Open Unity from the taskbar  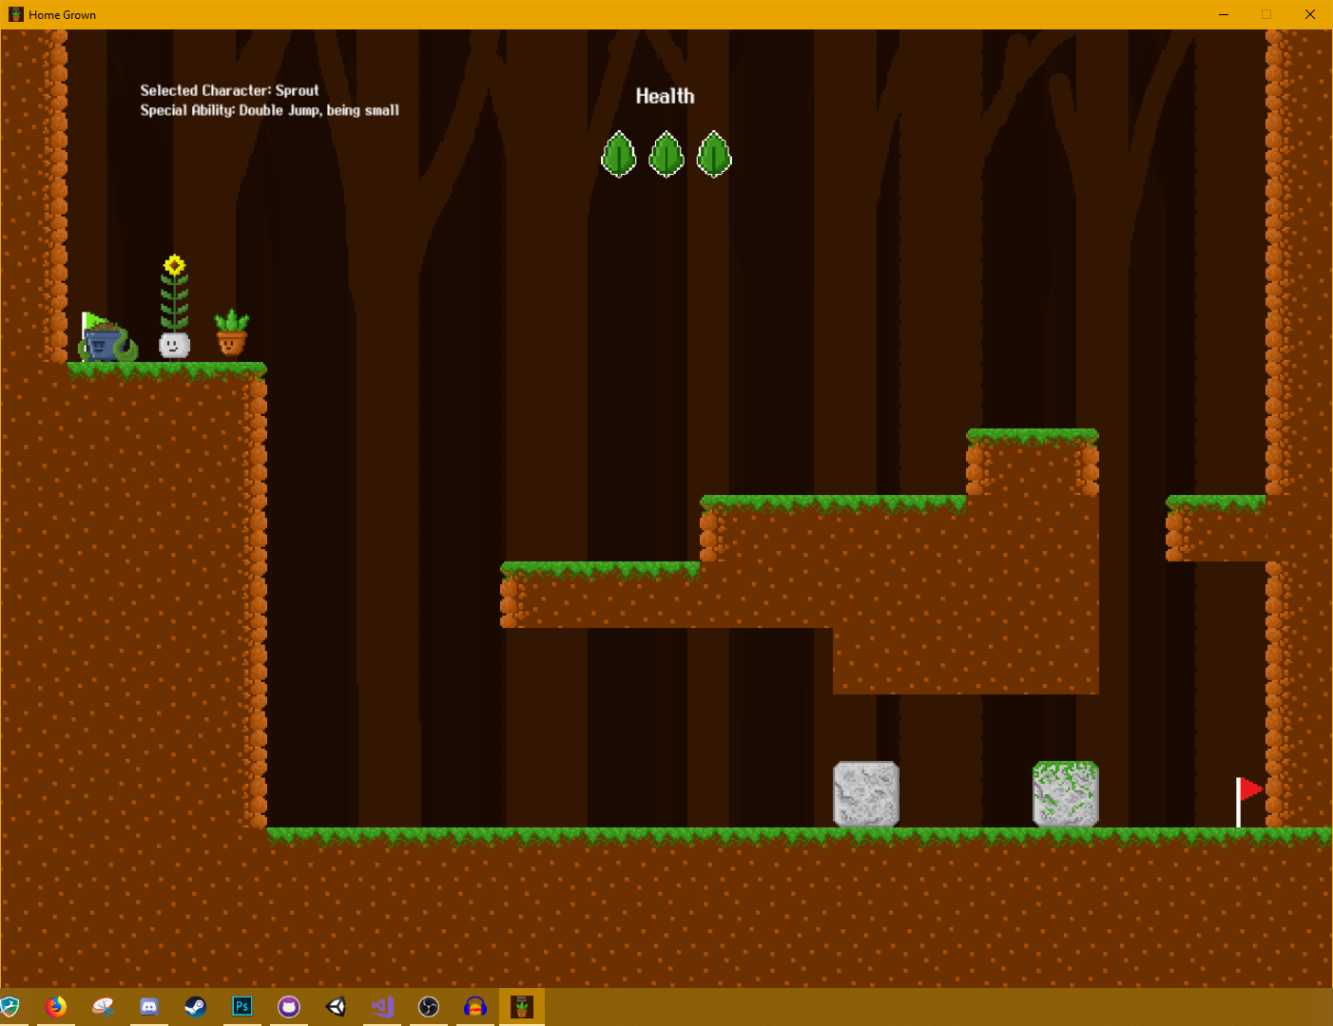pyautogui.click(x=335, y=1007)
